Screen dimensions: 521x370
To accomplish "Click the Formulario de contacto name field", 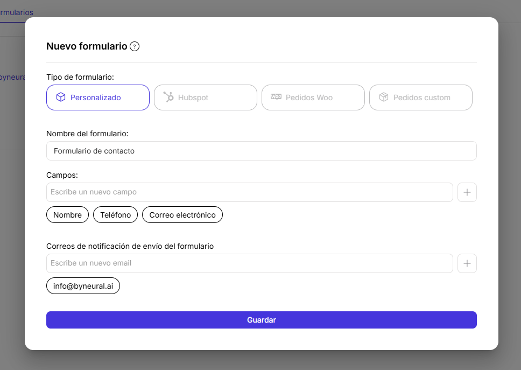I will click(x=262, y=151).
